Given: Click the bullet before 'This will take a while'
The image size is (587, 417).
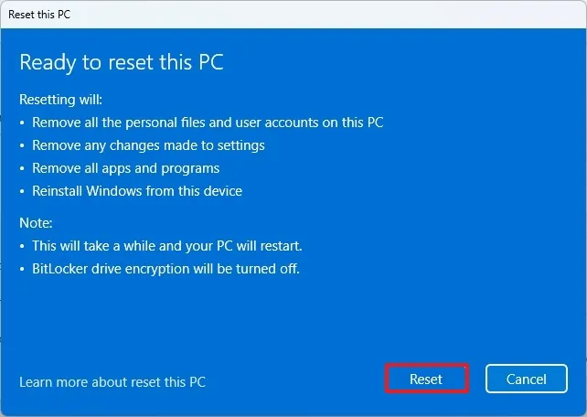Looking at the screenshot, I should click(x=22, y=247).
